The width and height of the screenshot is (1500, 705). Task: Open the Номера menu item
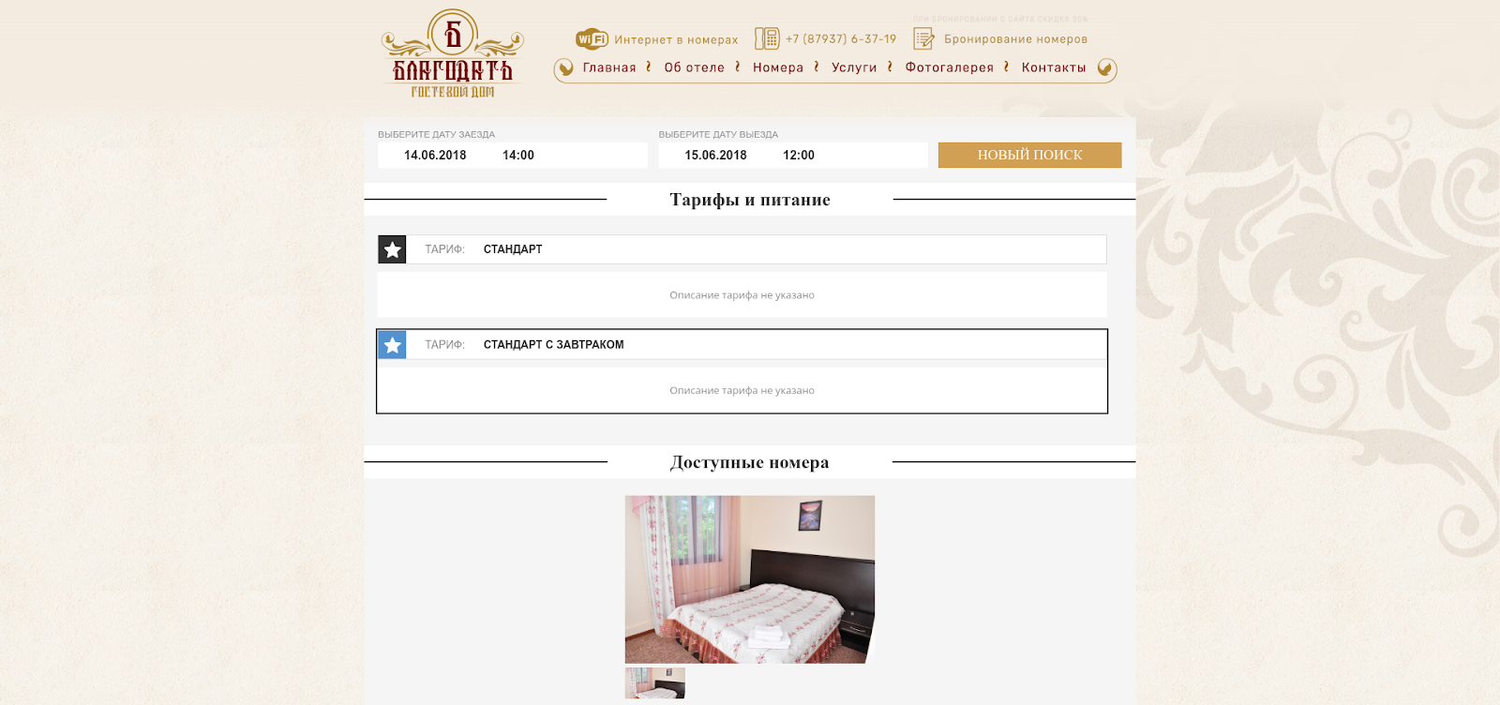click(x=778, y=67)
